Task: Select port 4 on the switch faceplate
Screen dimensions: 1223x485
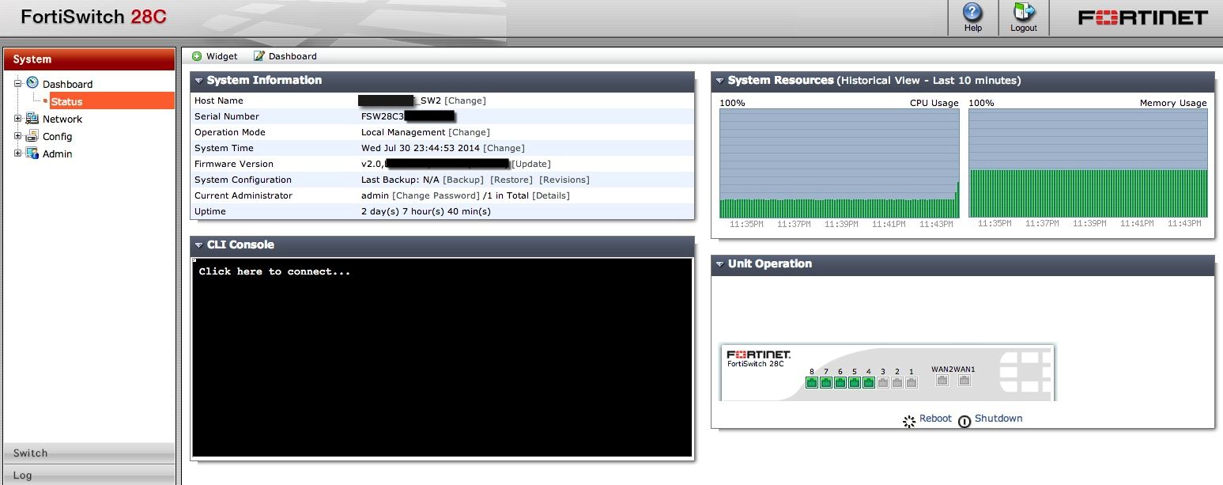Action: point(869,383)
